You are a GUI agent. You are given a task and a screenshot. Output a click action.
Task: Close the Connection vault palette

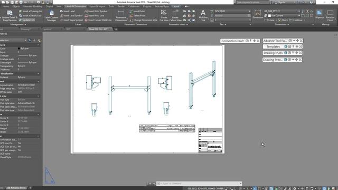click(x=258, y=41)
